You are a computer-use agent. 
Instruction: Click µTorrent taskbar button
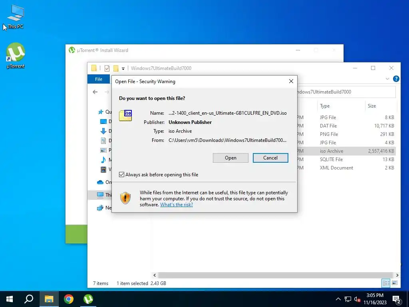(88, 299)
